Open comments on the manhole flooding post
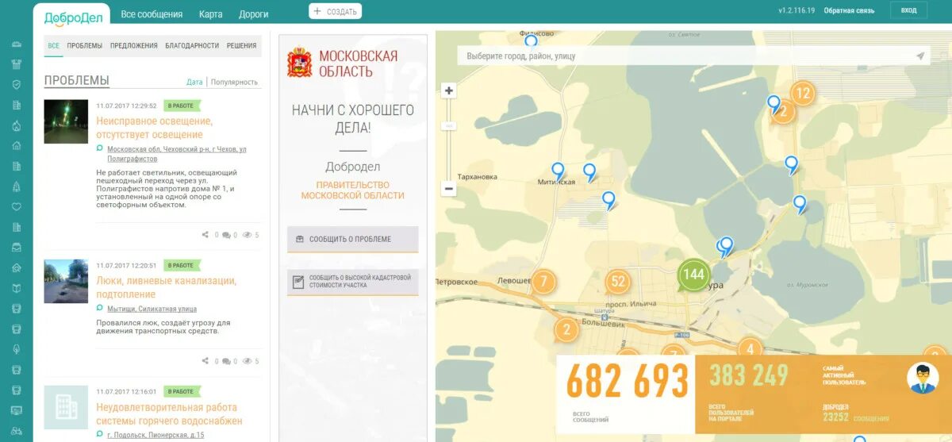 [x=226, y=361]
